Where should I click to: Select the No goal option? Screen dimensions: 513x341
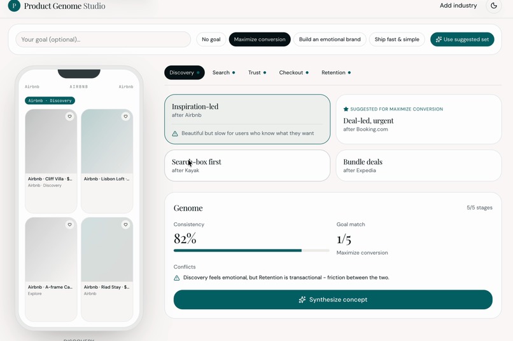coord(211,39)
